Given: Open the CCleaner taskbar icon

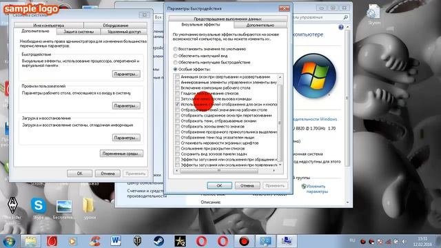Looking at the screenshot, I should 94,241.
